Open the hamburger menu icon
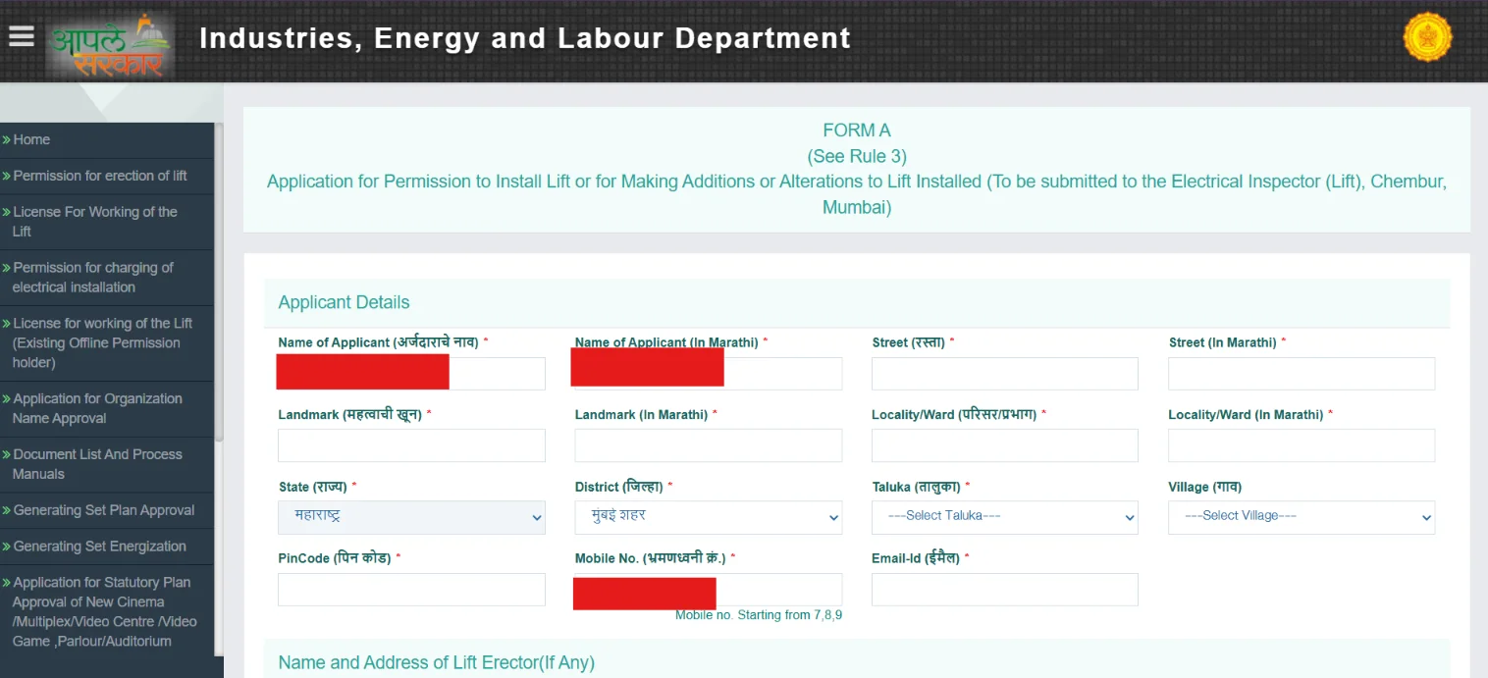The image size is (1488, 678). click(21, 36)
